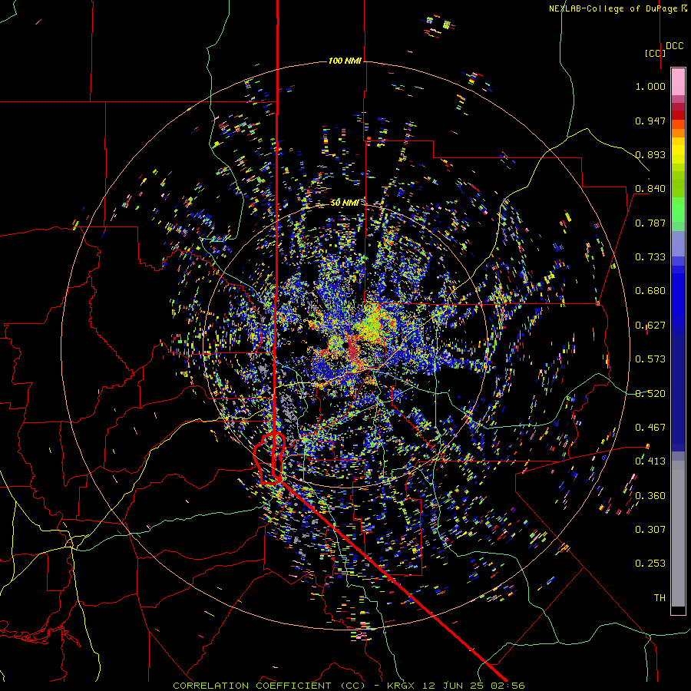691x691 pixels.
Task: Click the DCC label above the color bar
Action: pos(675,46)
